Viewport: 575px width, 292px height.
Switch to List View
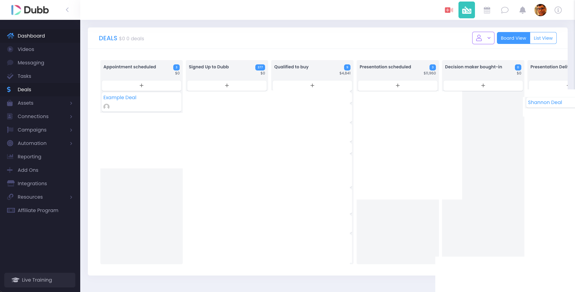(x=543, y=38)
